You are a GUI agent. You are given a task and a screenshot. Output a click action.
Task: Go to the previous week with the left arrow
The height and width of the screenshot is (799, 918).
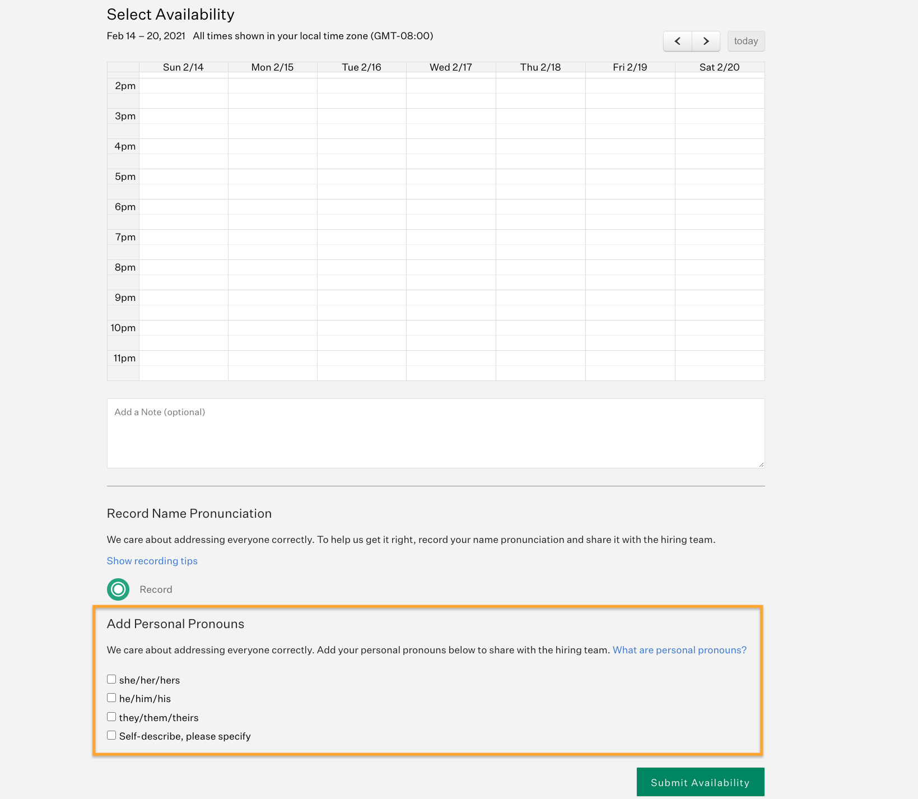point(678,41)
